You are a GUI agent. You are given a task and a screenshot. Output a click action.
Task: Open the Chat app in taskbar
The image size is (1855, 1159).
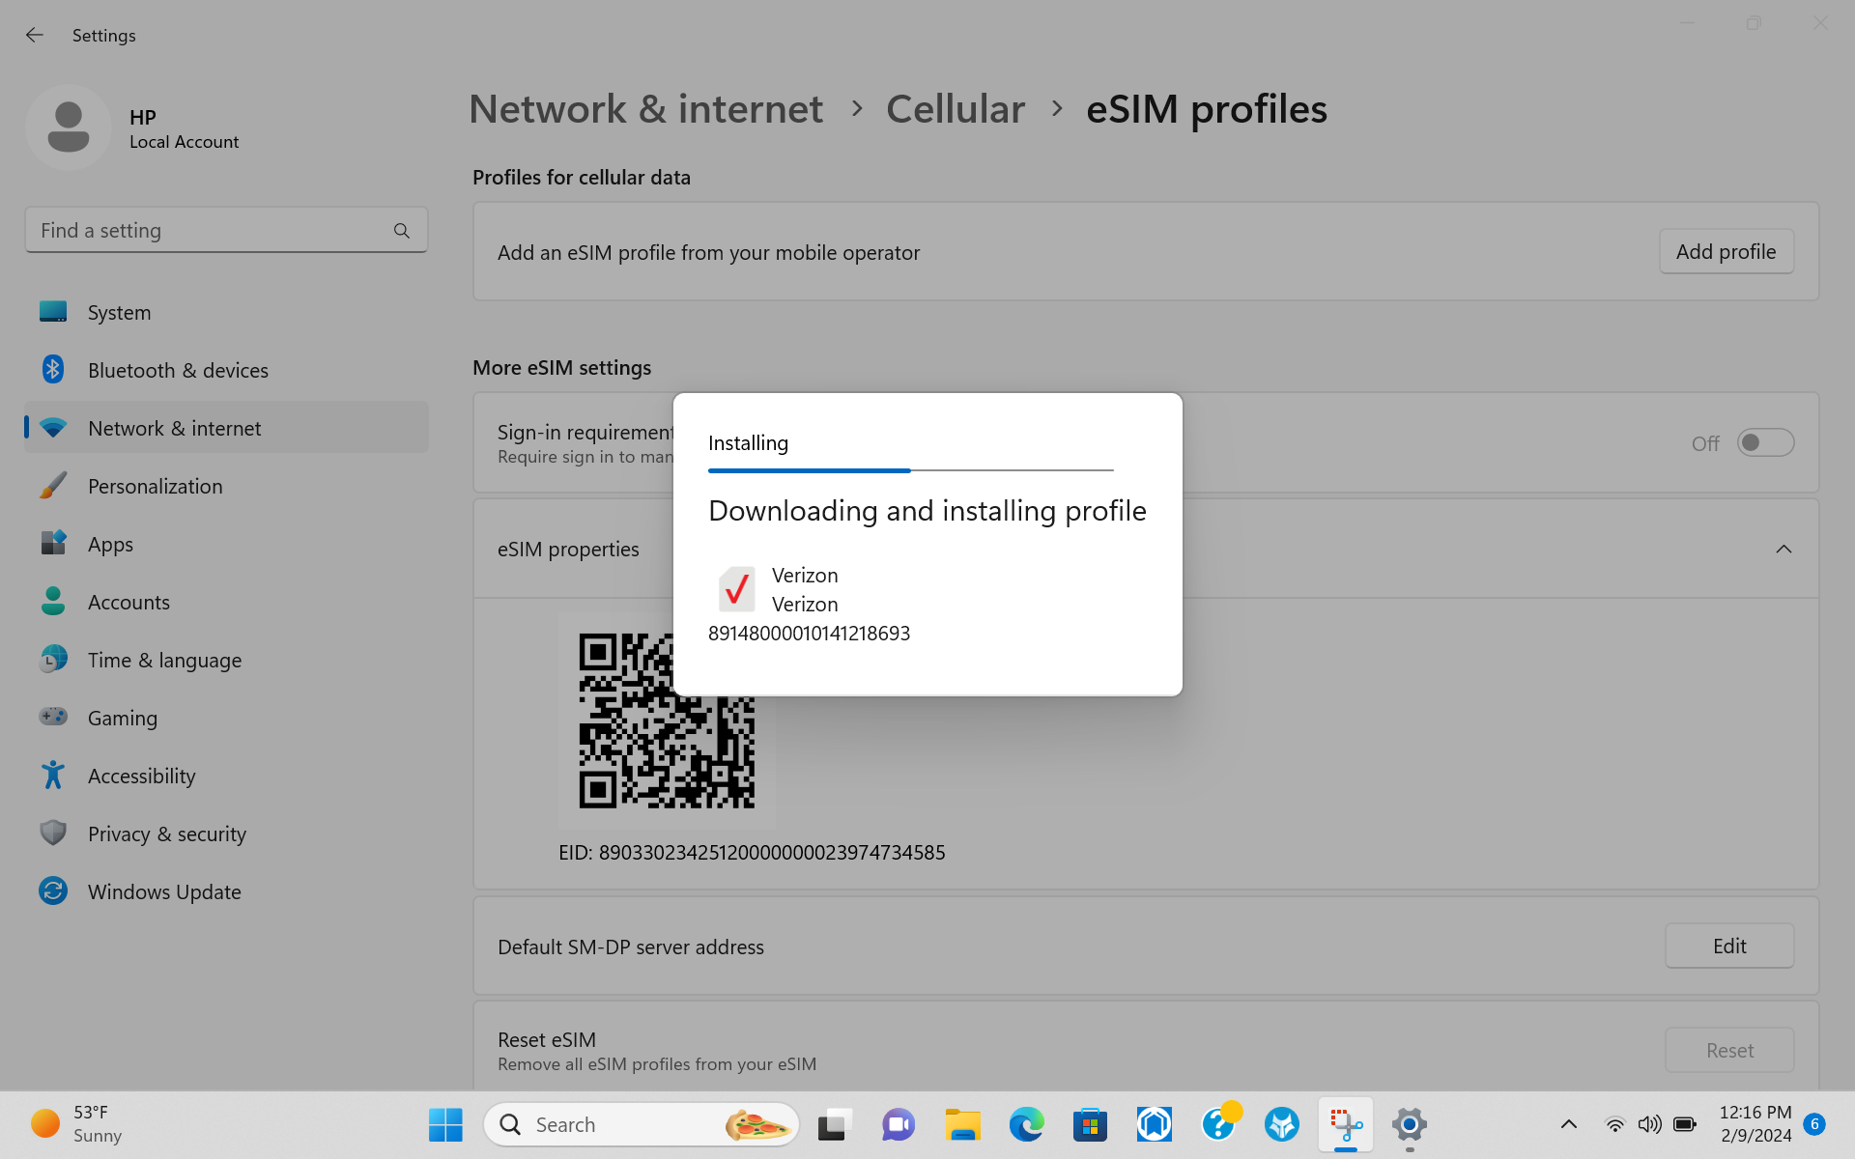pyautogui.click(x=899, y=1124)
